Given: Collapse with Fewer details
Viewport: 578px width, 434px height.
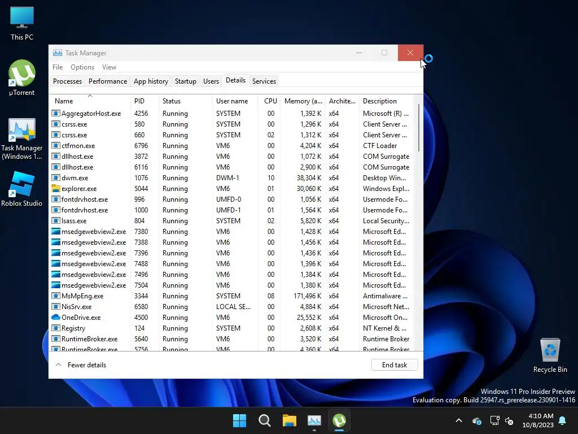Looking at the screenshot, I should [x=81, y=365].
